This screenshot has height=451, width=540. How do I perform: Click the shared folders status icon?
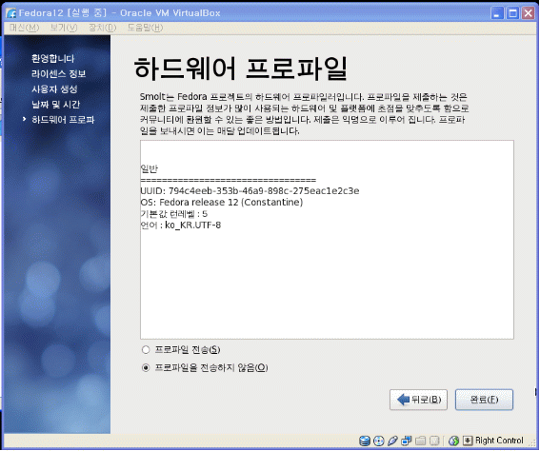point(421,441)
